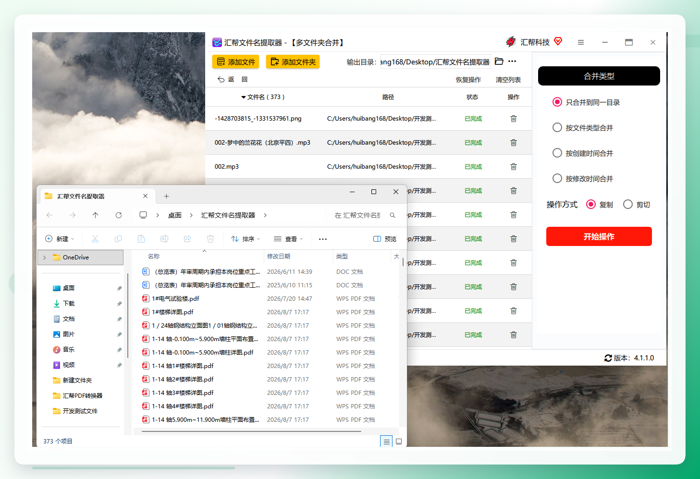The image size is (700, 479).
Task: Switch Explorer to large thumbnails view icon
Action: click(x=399, y=442)
